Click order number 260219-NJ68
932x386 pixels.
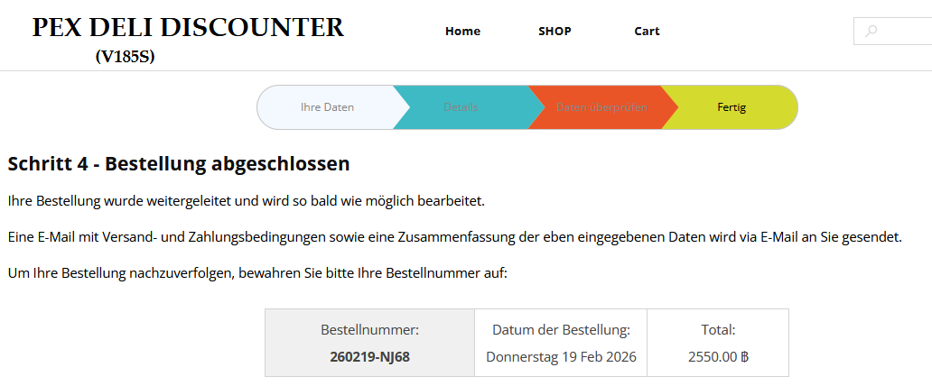click(x=369, y=356)
